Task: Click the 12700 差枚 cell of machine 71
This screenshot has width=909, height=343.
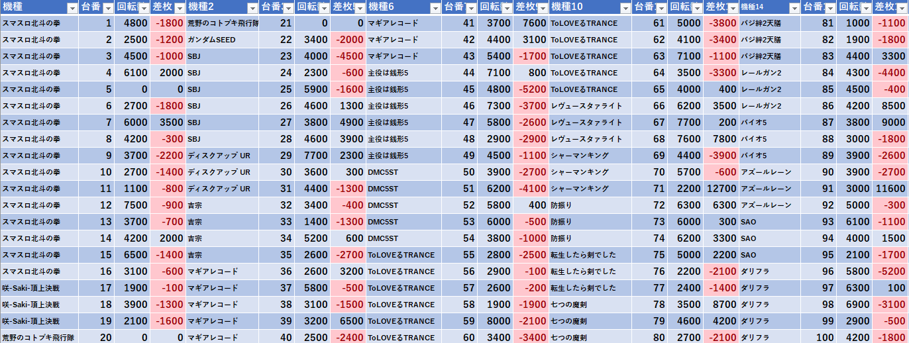Action: [x=721, y=189]
